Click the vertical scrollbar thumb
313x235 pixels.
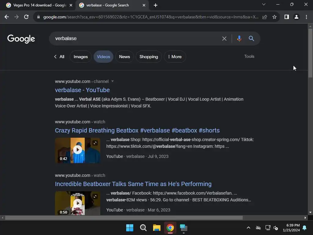(310, 53)
